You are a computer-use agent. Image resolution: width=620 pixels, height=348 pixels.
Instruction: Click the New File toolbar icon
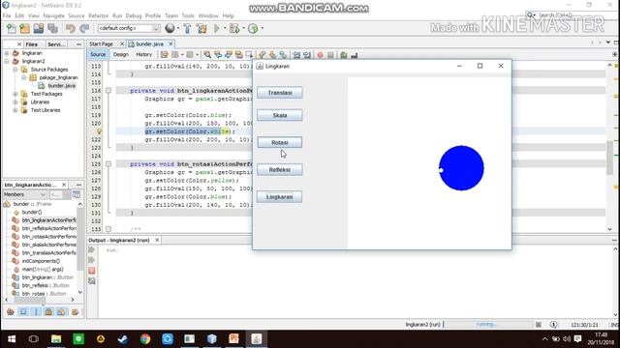pyautogui.click(x=12, y=28)
